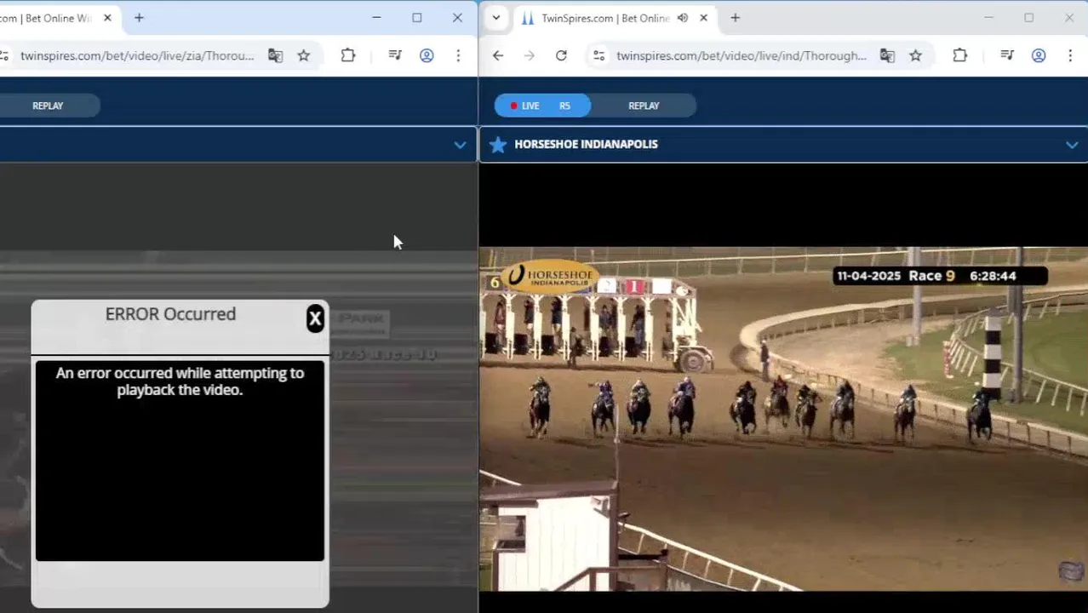Select the LIVE R5 toggle
Image resolution: width=1088 pixels, height=613 pixels.
pos(542,106)
